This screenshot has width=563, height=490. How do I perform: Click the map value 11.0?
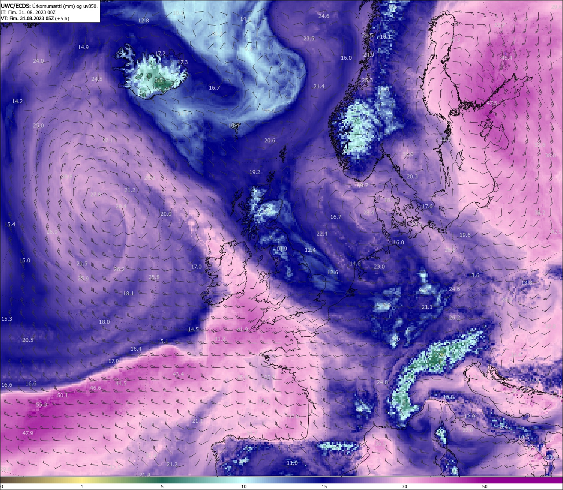pyautogui.click(x=292, y=463)
